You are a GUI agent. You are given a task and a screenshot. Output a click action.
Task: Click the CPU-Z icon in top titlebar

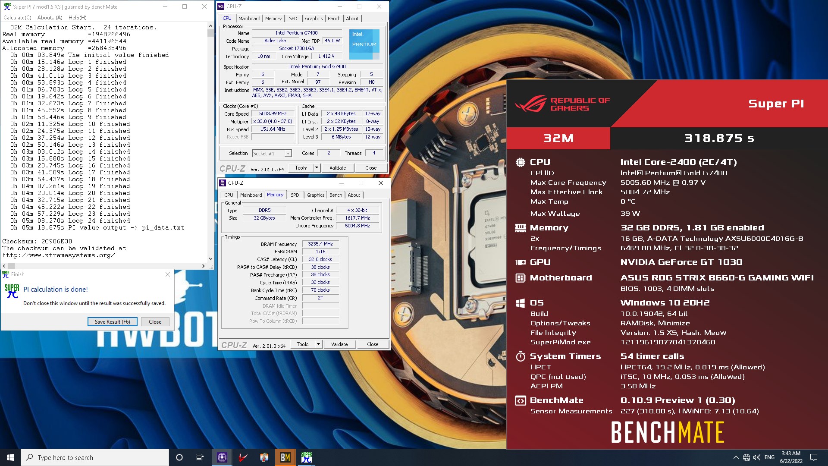(x=221, y=6)
